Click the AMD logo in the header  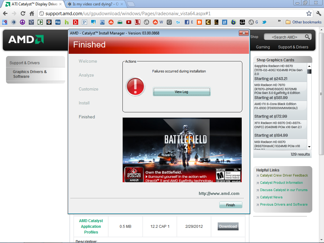pyautogui.click(x=26, y=39)
